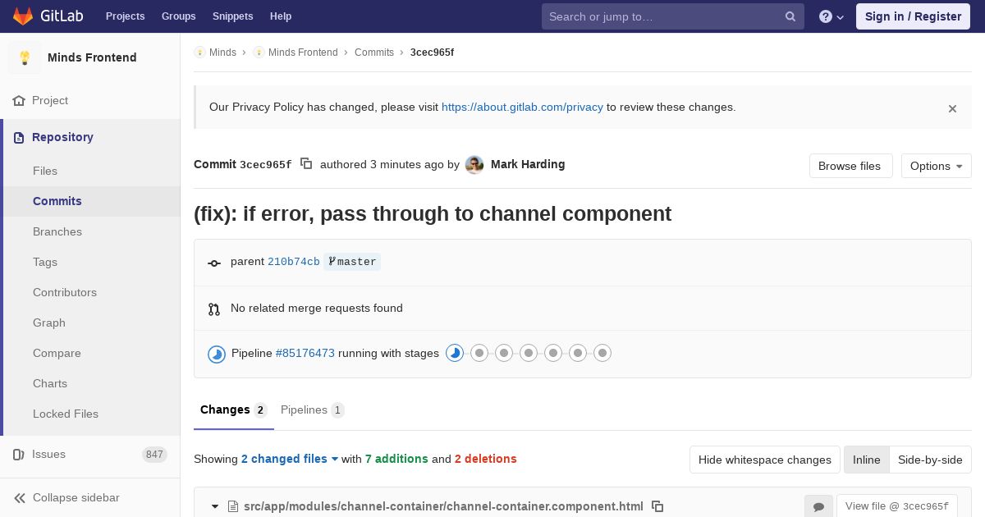This screenshot has height=517, width=985.
Task: Switch to the Changes tab
Action: [x=233, y=409]
